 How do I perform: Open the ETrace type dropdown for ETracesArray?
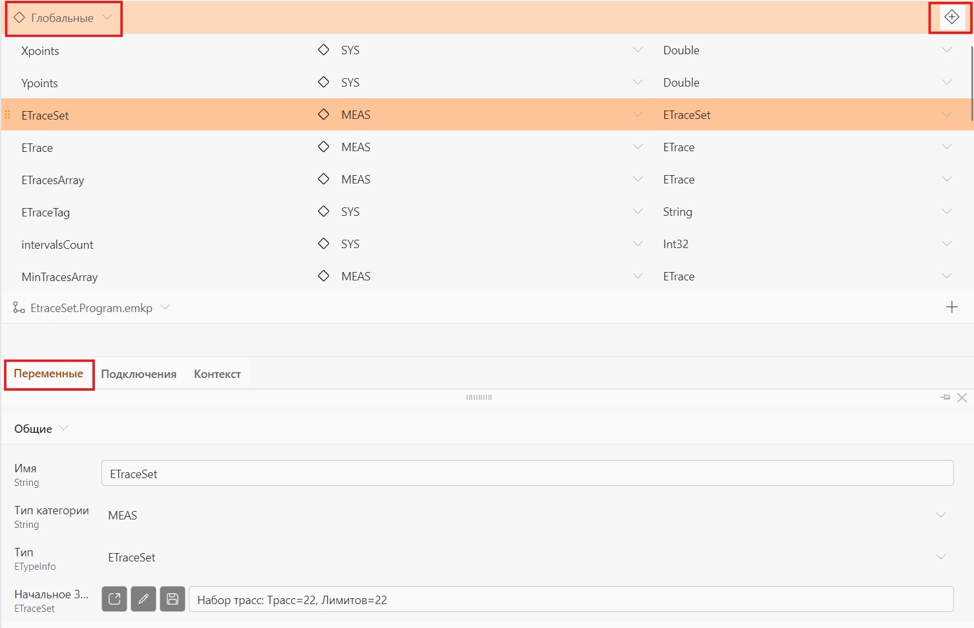pos(947,179)
